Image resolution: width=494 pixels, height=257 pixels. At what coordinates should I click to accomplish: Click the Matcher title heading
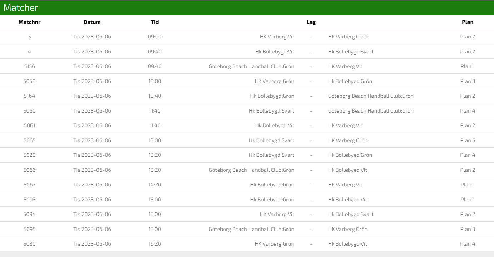pyautogui.click(x=21, y=7)
